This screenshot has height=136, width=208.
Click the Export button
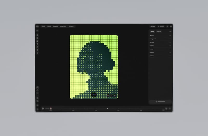point(161,26)
